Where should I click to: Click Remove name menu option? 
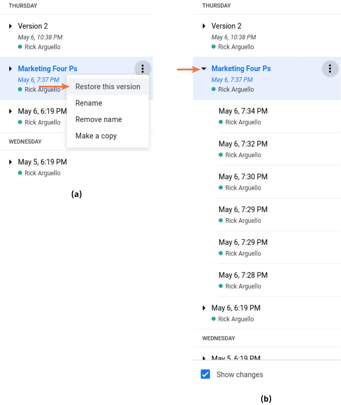[x=99, y=119]
